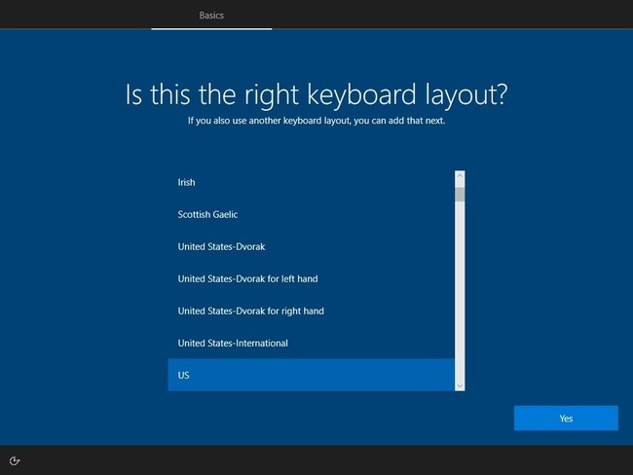Choose United States-Dvorak layout
The width and height of the screenshot is (633, 475).
pyautogui.click(x=312, y=246)
